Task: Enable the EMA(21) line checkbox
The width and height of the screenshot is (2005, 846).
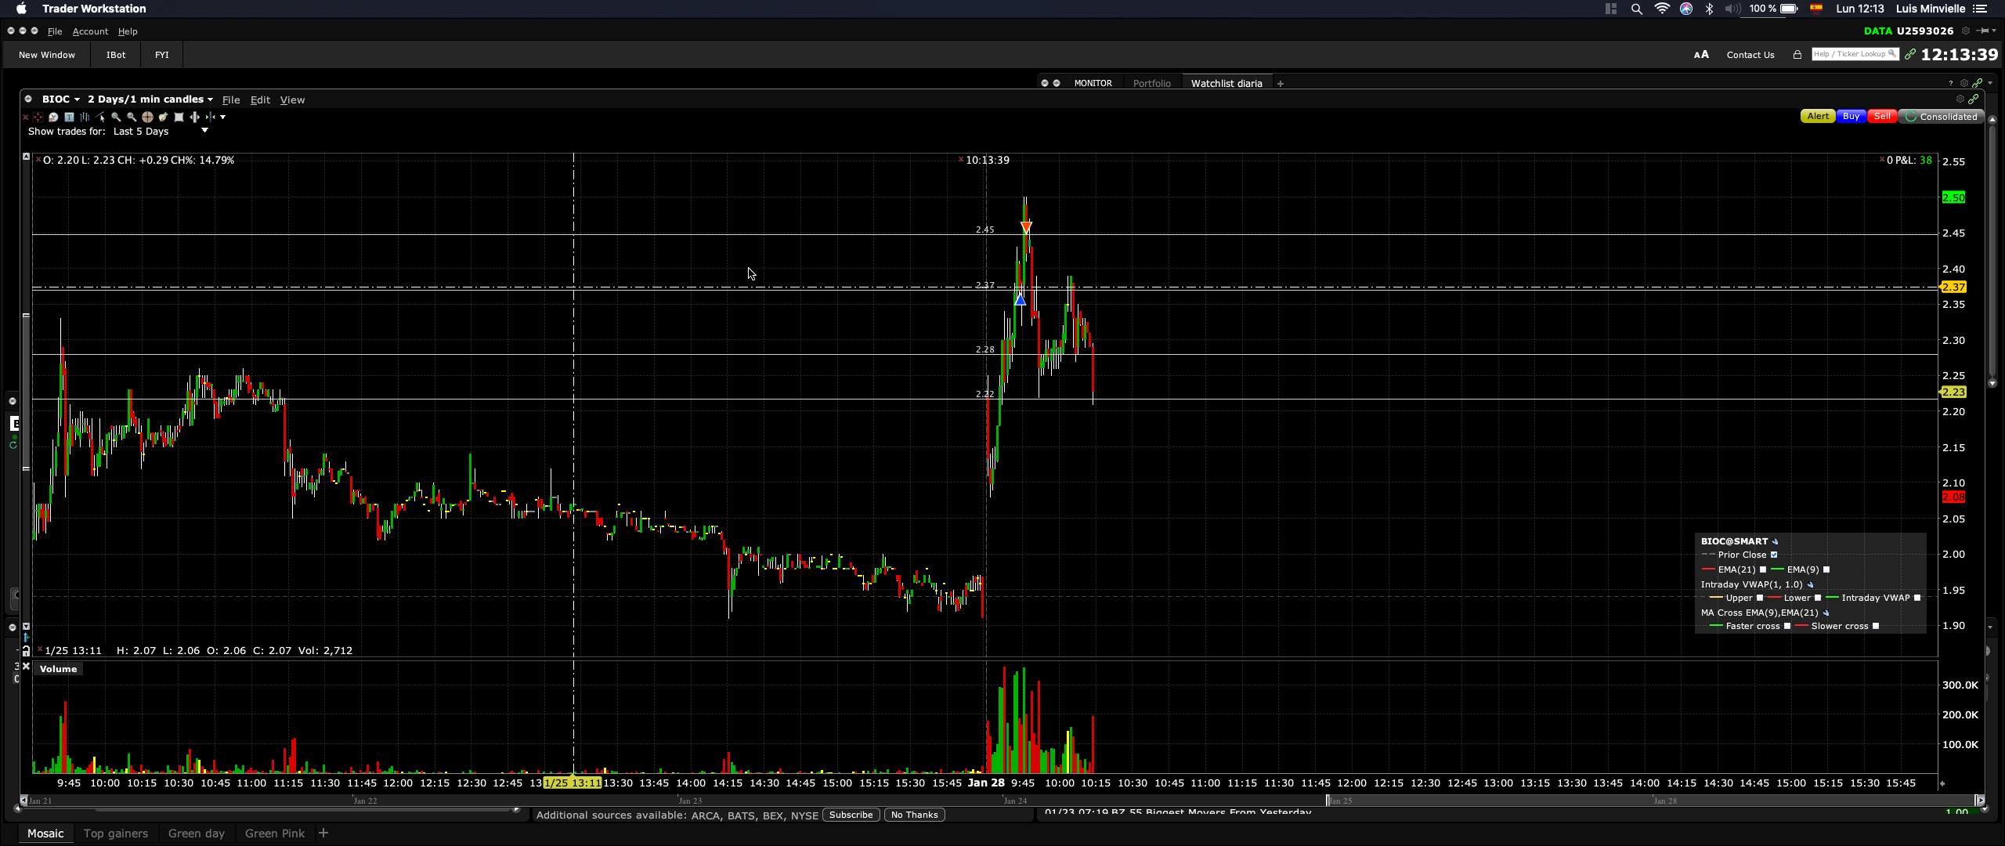Action: 1763,569
